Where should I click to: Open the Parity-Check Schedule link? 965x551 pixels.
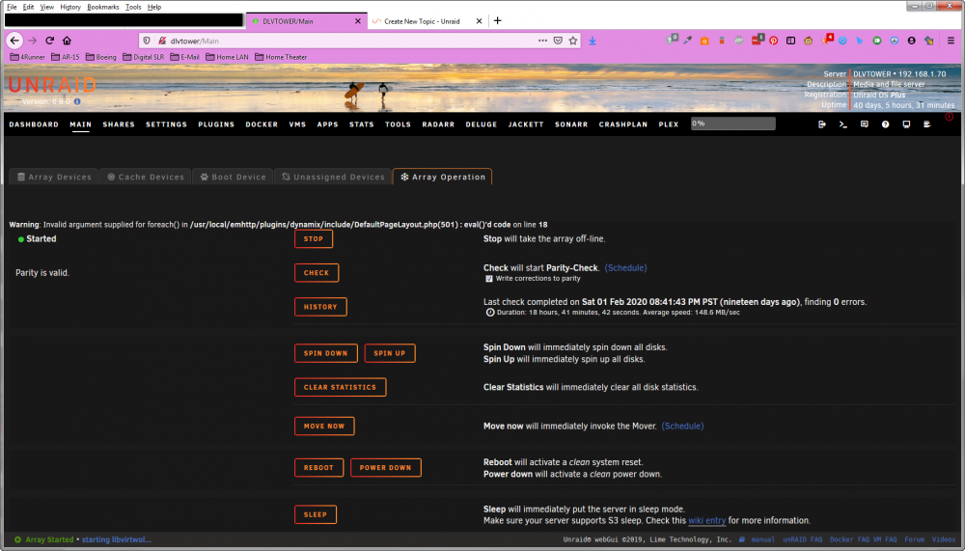click(x=625, y=268)
